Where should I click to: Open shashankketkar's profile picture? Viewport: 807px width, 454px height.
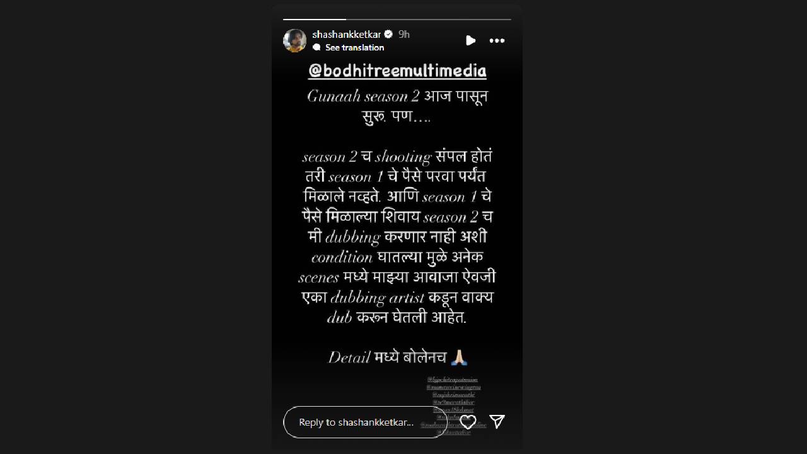click(294, 40)
